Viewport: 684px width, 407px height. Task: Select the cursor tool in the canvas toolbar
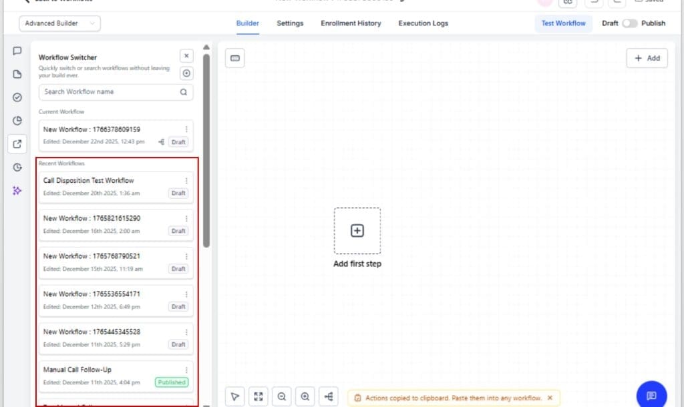coord(234,396)
